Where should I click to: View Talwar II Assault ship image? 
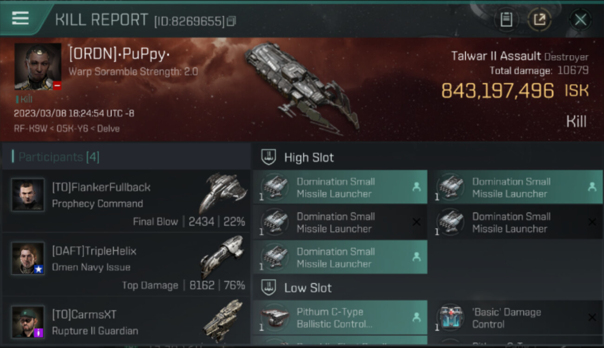click(x=302, y=87)
